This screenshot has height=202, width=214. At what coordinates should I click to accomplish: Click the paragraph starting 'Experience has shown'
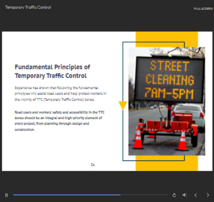coord(61,94)
